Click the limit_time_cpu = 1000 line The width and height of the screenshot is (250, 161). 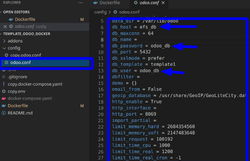point(141,145)
